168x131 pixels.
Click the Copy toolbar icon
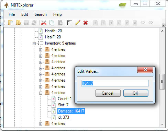coord(52,23)
